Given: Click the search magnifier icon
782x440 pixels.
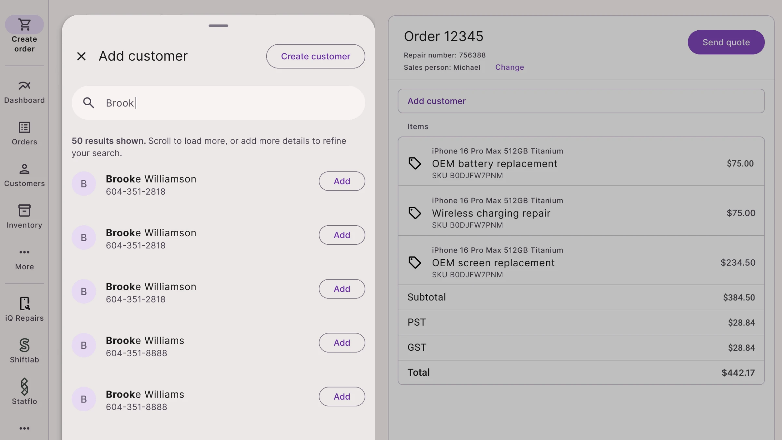Looking at the screenshot, I should point(89,103).
